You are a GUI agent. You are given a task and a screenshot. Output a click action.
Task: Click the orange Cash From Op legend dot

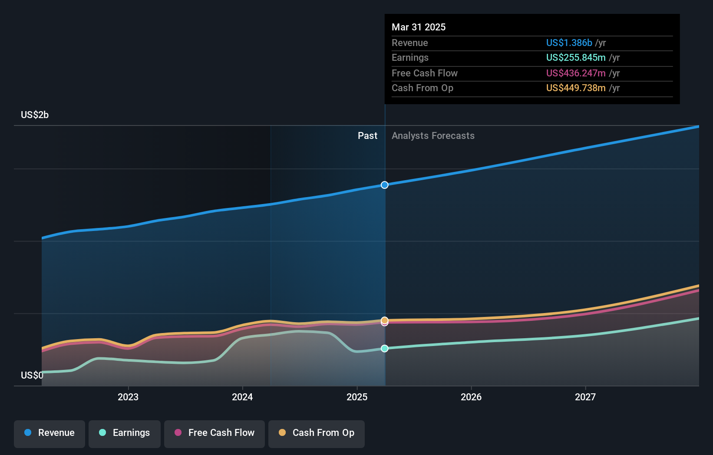click(282, 432)
